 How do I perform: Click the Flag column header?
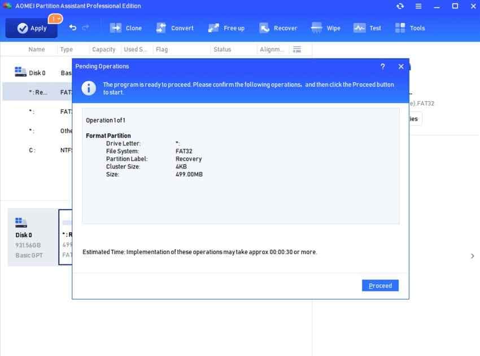click(x=162, y=49)
